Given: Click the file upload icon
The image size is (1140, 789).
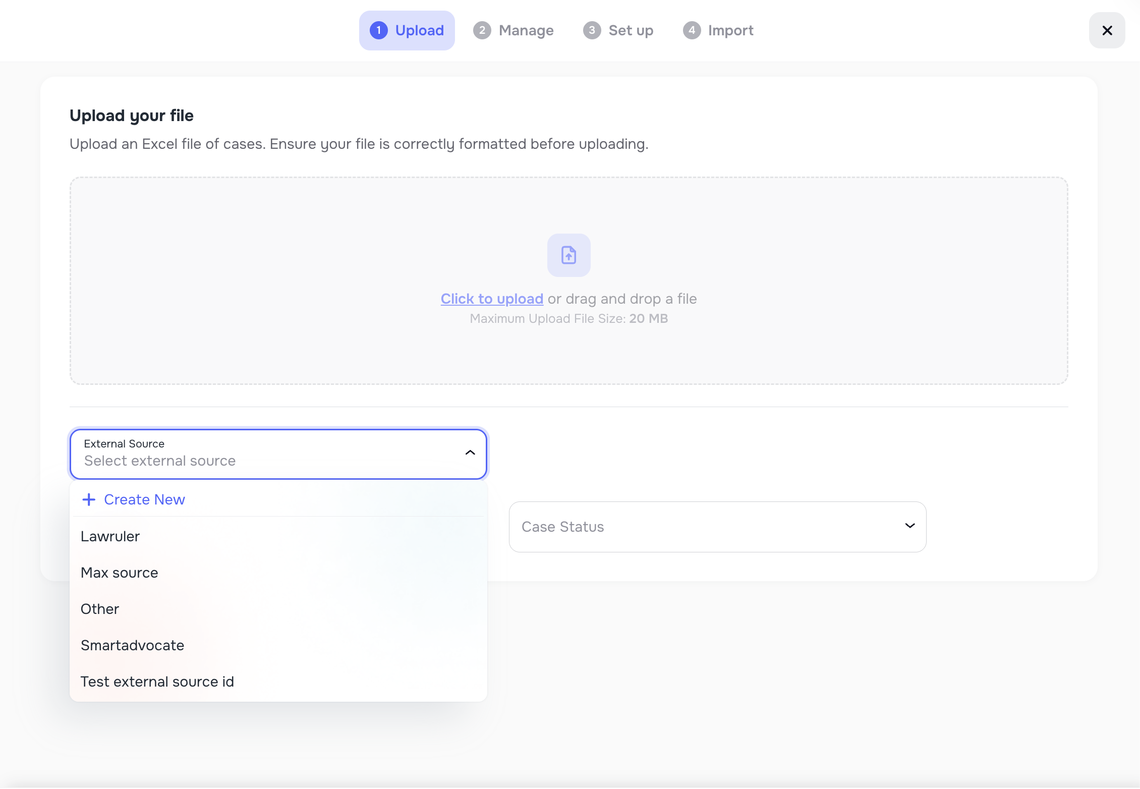Looking at the screenshot, I should (568, 255).
